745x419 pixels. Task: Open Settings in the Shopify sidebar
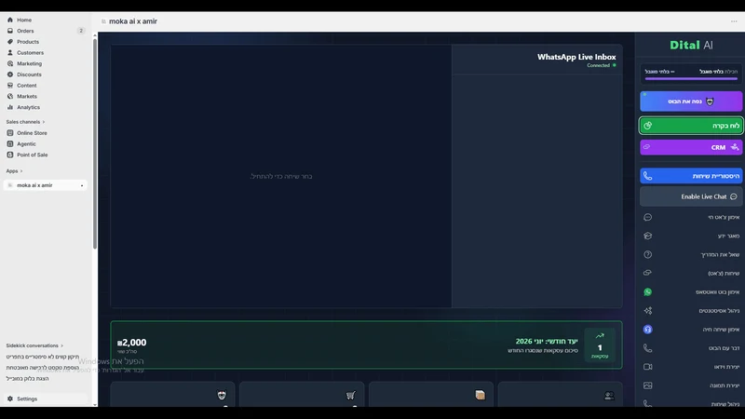pos(46,399)
